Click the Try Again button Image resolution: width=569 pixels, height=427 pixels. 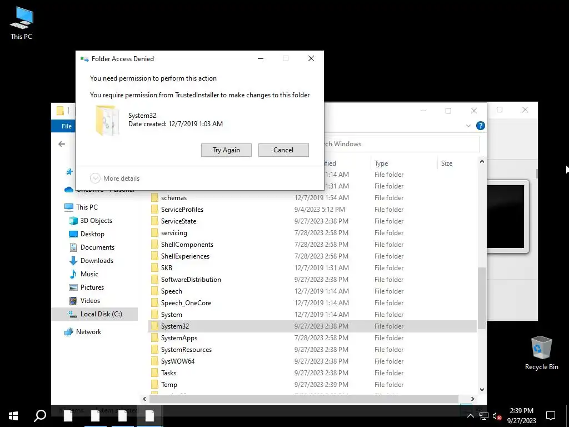tap(226, 150)
